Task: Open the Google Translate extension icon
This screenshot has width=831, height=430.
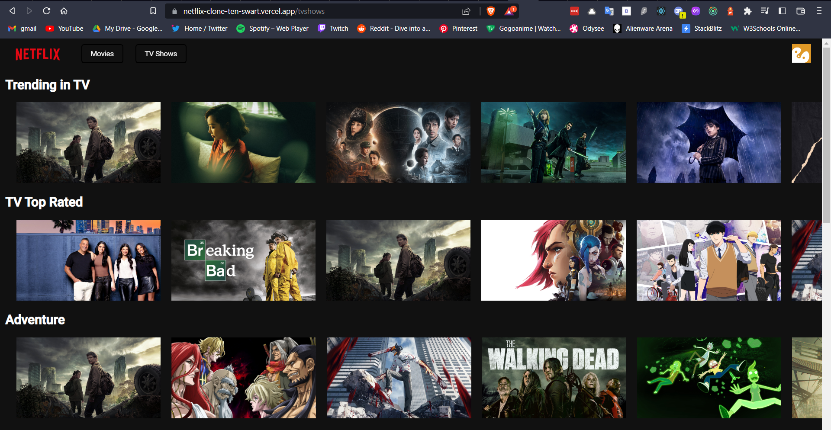Action: pos(609,11)
